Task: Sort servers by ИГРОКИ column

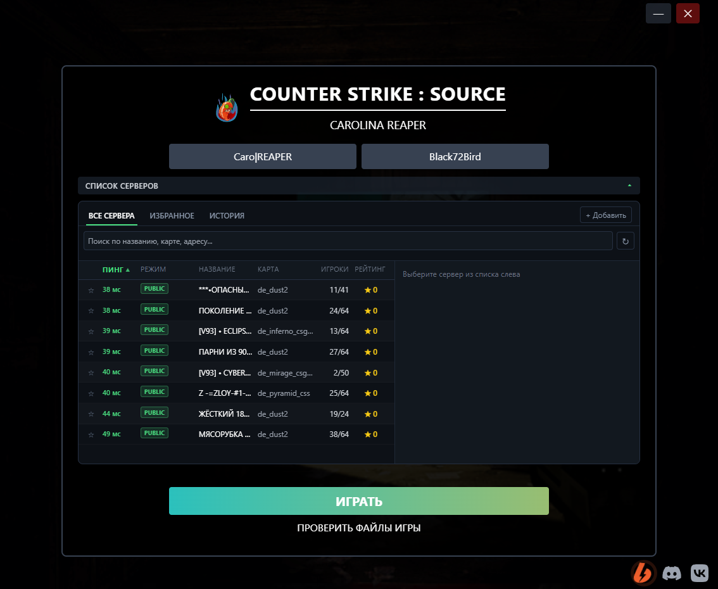Action: tap(335, 269)
